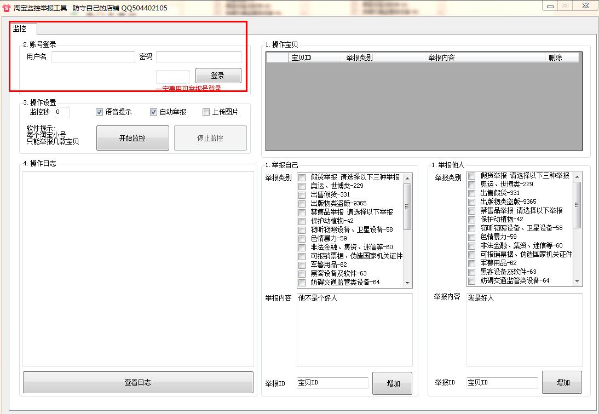Screen dimensions: 599x414
Task: Check 出售假货-331 in 举报他人 list
Action: [x=472, y=194]
